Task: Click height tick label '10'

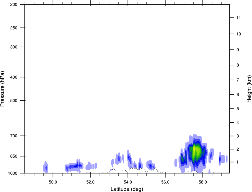Action: [239, 34]
